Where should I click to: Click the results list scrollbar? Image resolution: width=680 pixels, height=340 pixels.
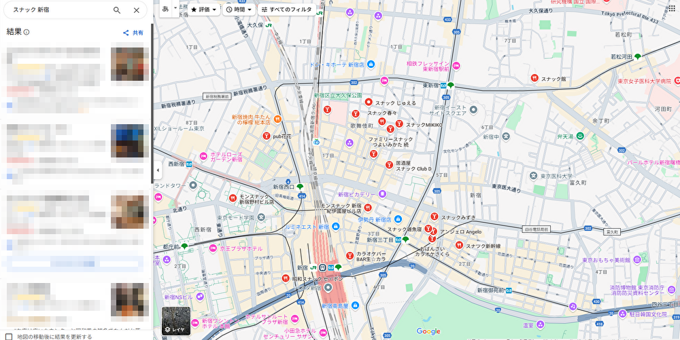click(152, 104)
